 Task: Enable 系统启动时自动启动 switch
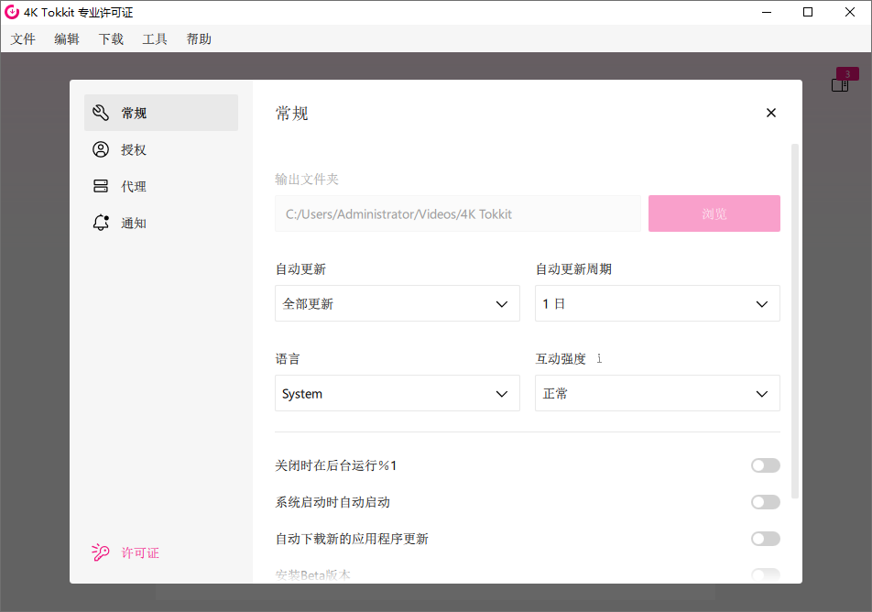[x=765, y=502]
